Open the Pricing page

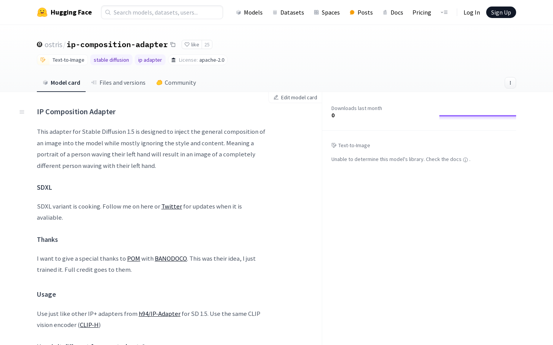pyautogui.click(x=422, y=12)
